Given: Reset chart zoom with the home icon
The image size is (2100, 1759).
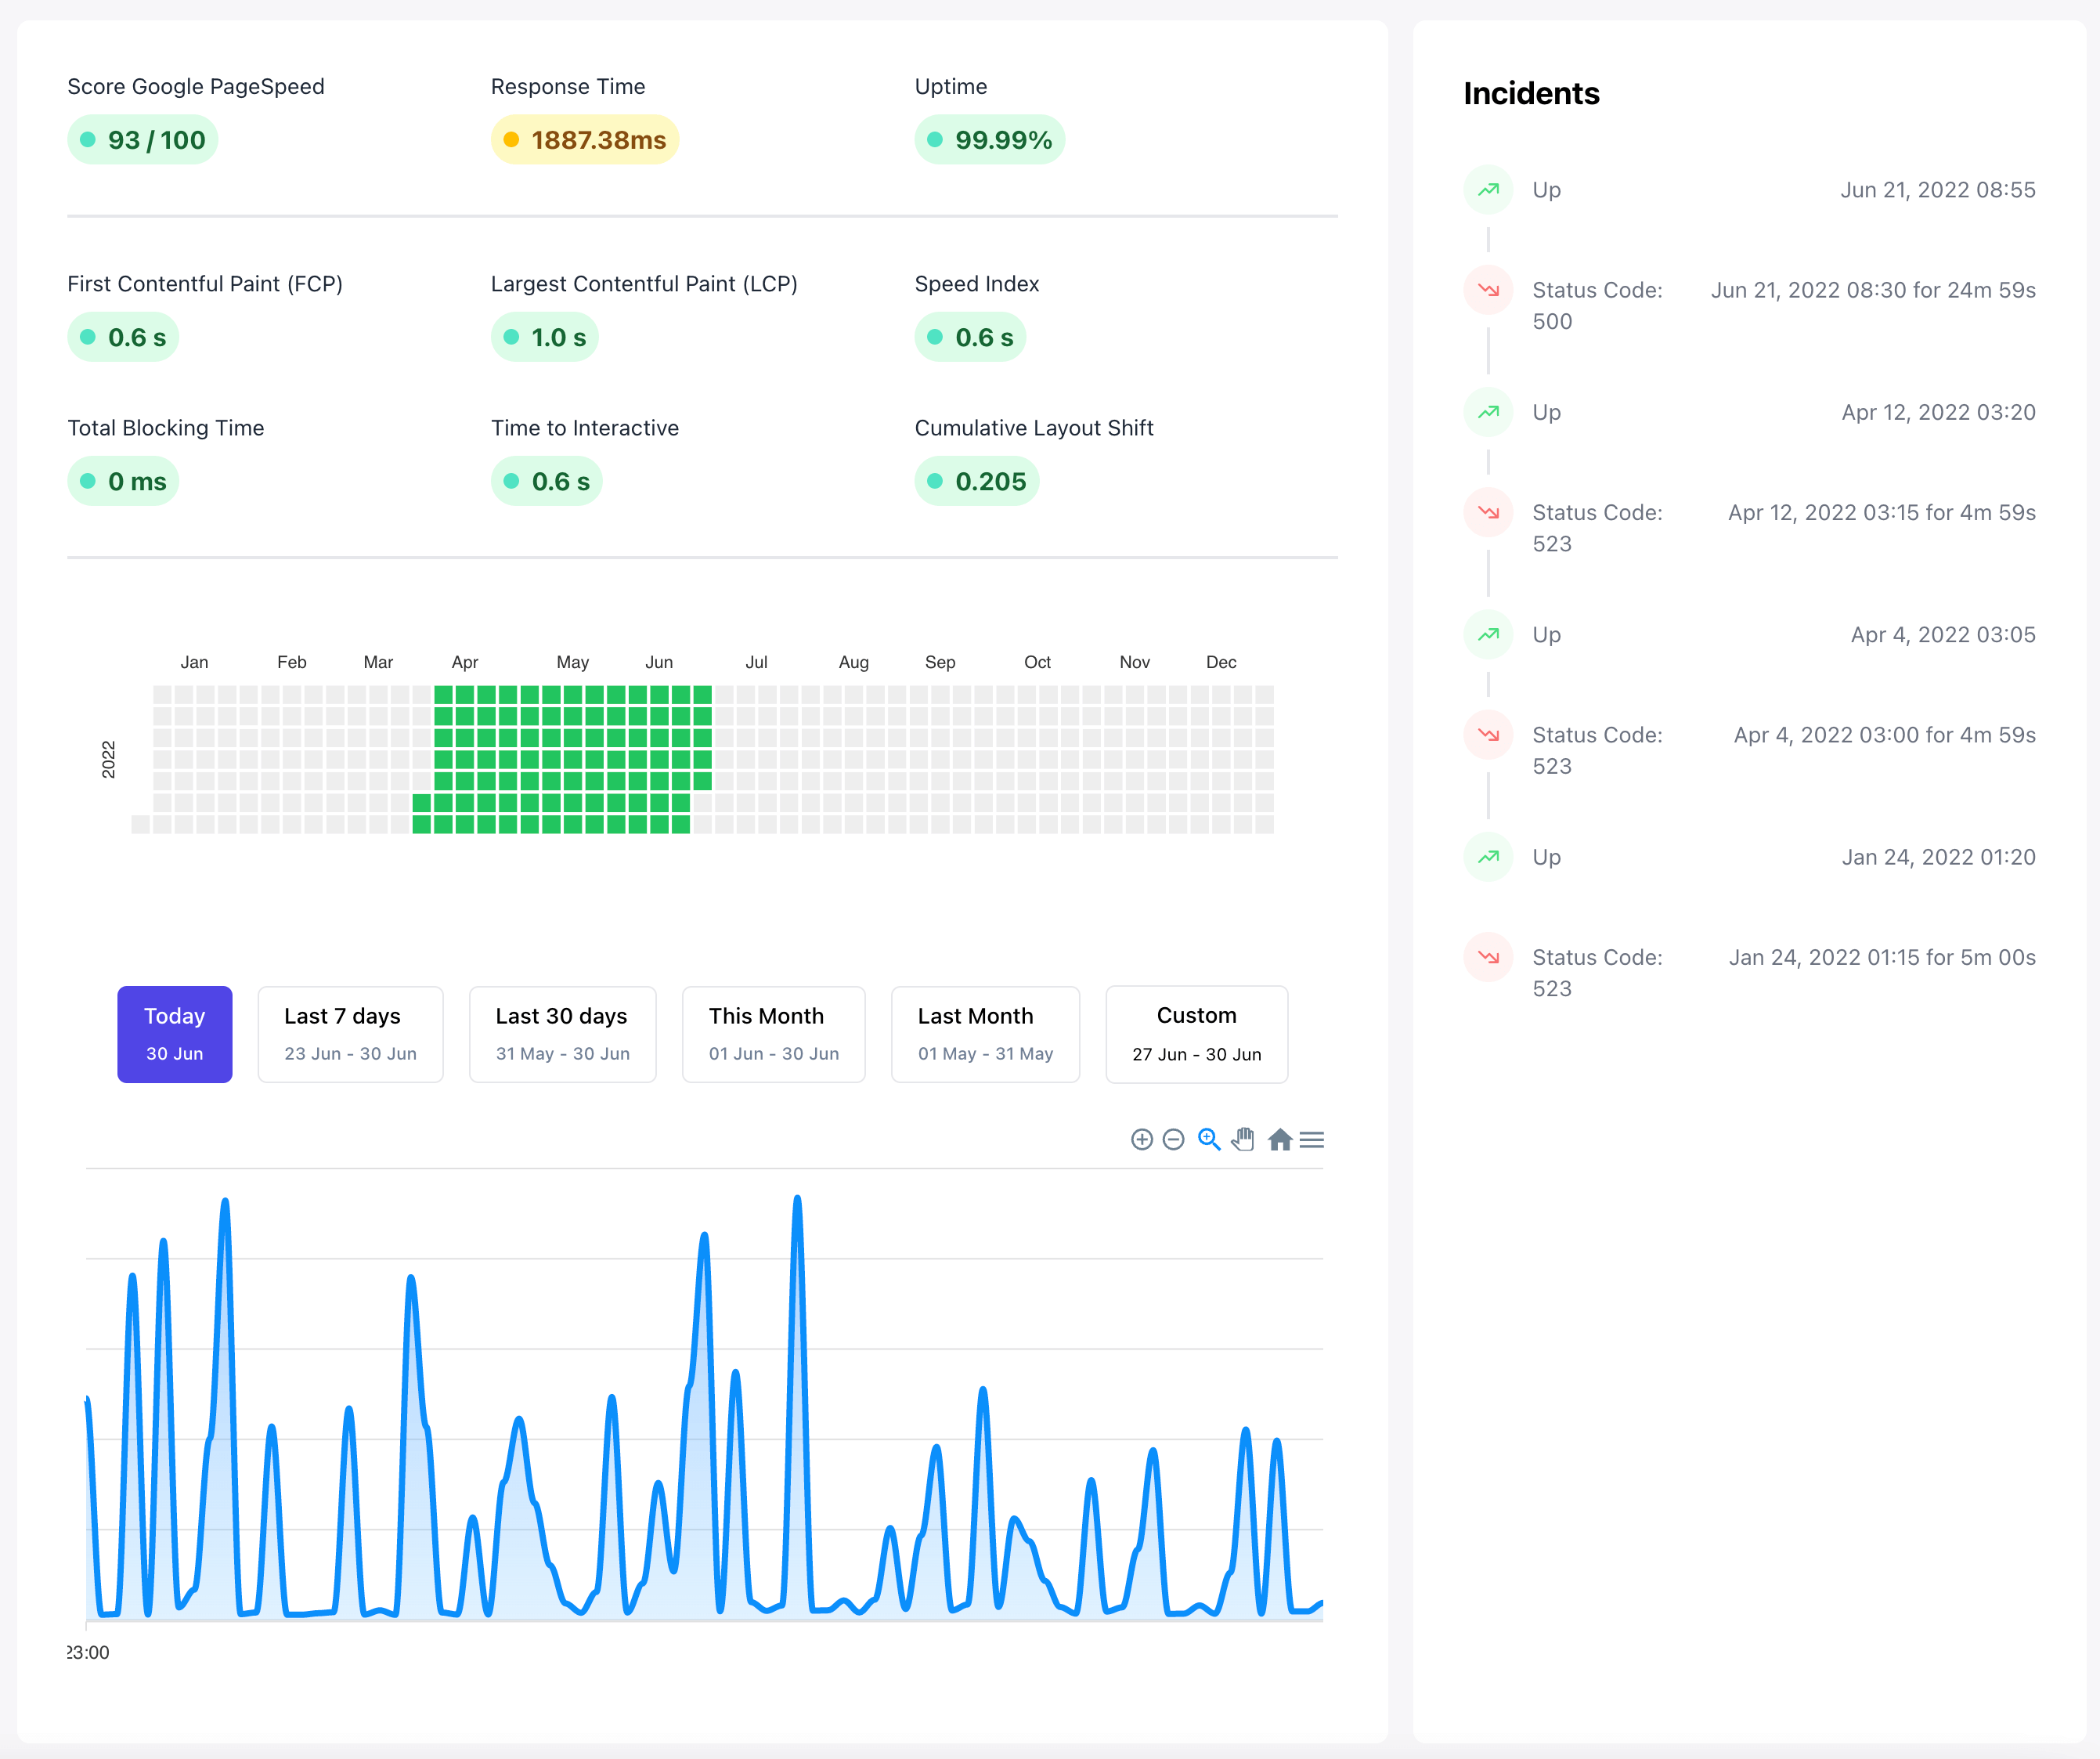Looking at the screenshot, I should coord(1281,1139).
